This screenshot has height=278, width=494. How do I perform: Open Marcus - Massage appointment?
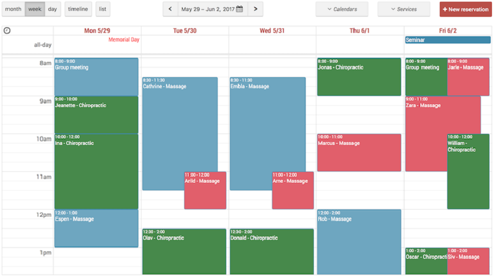[x=359, y=153]
